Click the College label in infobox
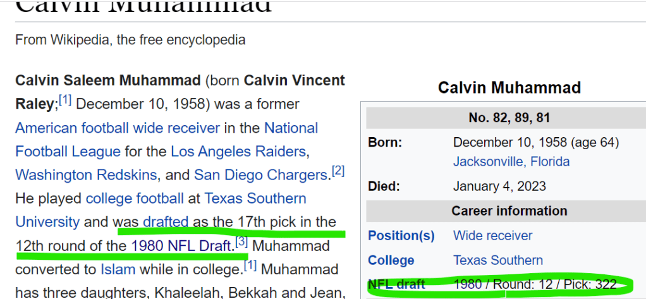646x299 pixels. tap(391, 260)
